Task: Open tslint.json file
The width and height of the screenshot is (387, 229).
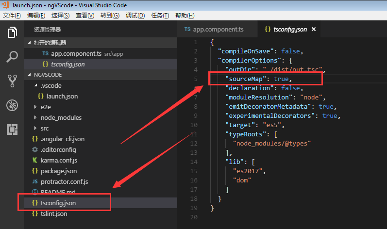Action: click(101, 213)
